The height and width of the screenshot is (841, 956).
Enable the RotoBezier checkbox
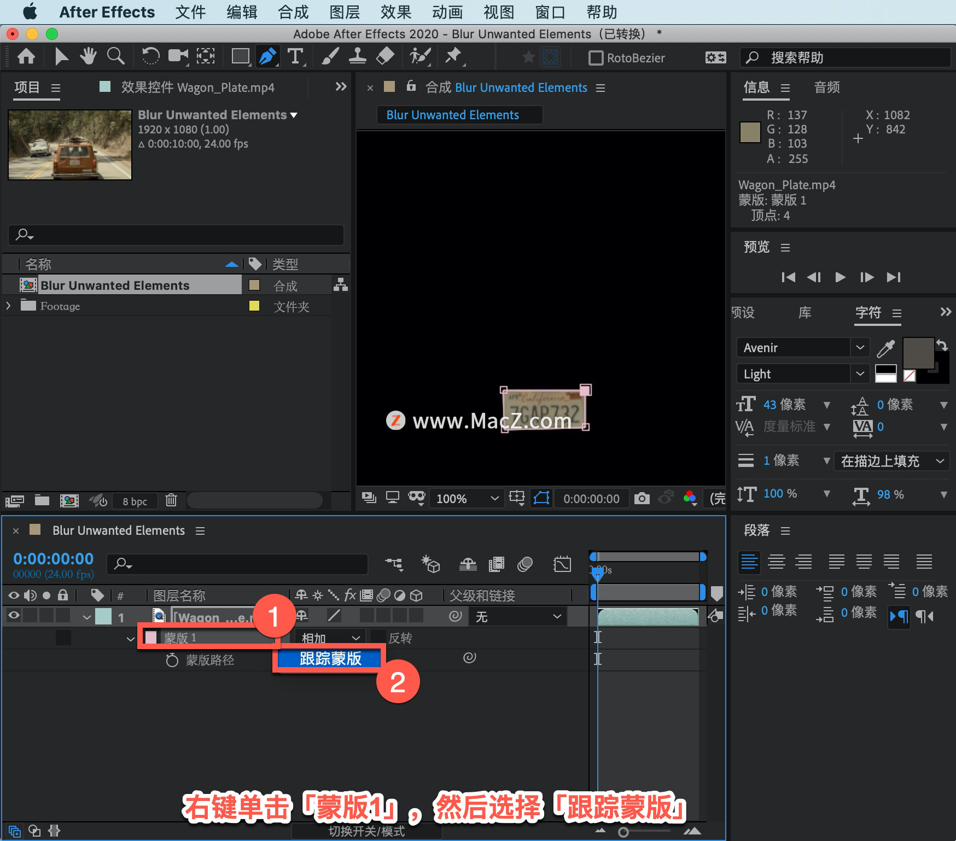coord(596,57)
